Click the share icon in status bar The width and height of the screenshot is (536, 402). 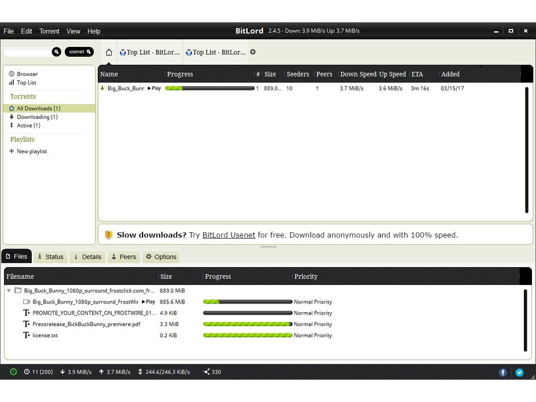pyautogui.click(x=208, y=372)
